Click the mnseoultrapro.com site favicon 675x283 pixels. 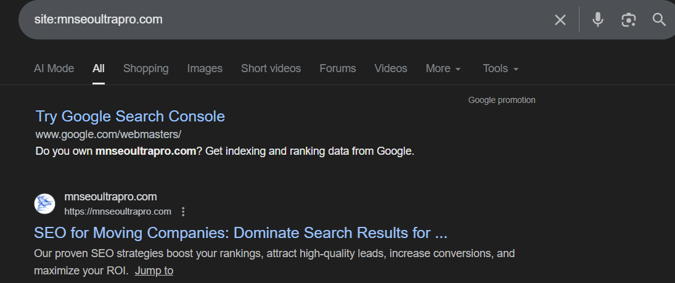[44, 204]
